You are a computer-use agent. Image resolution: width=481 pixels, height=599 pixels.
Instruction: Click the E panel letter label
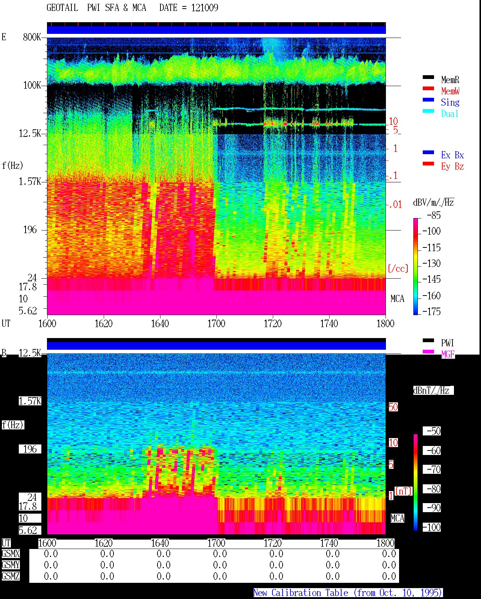(4, 37)
